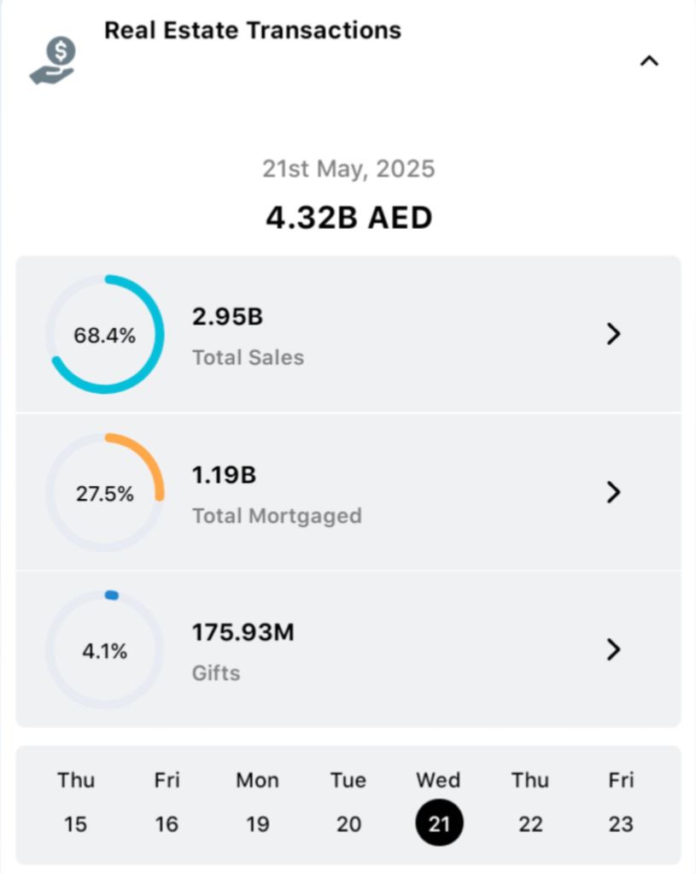Select Tuesday 20 in date strip

348,804
